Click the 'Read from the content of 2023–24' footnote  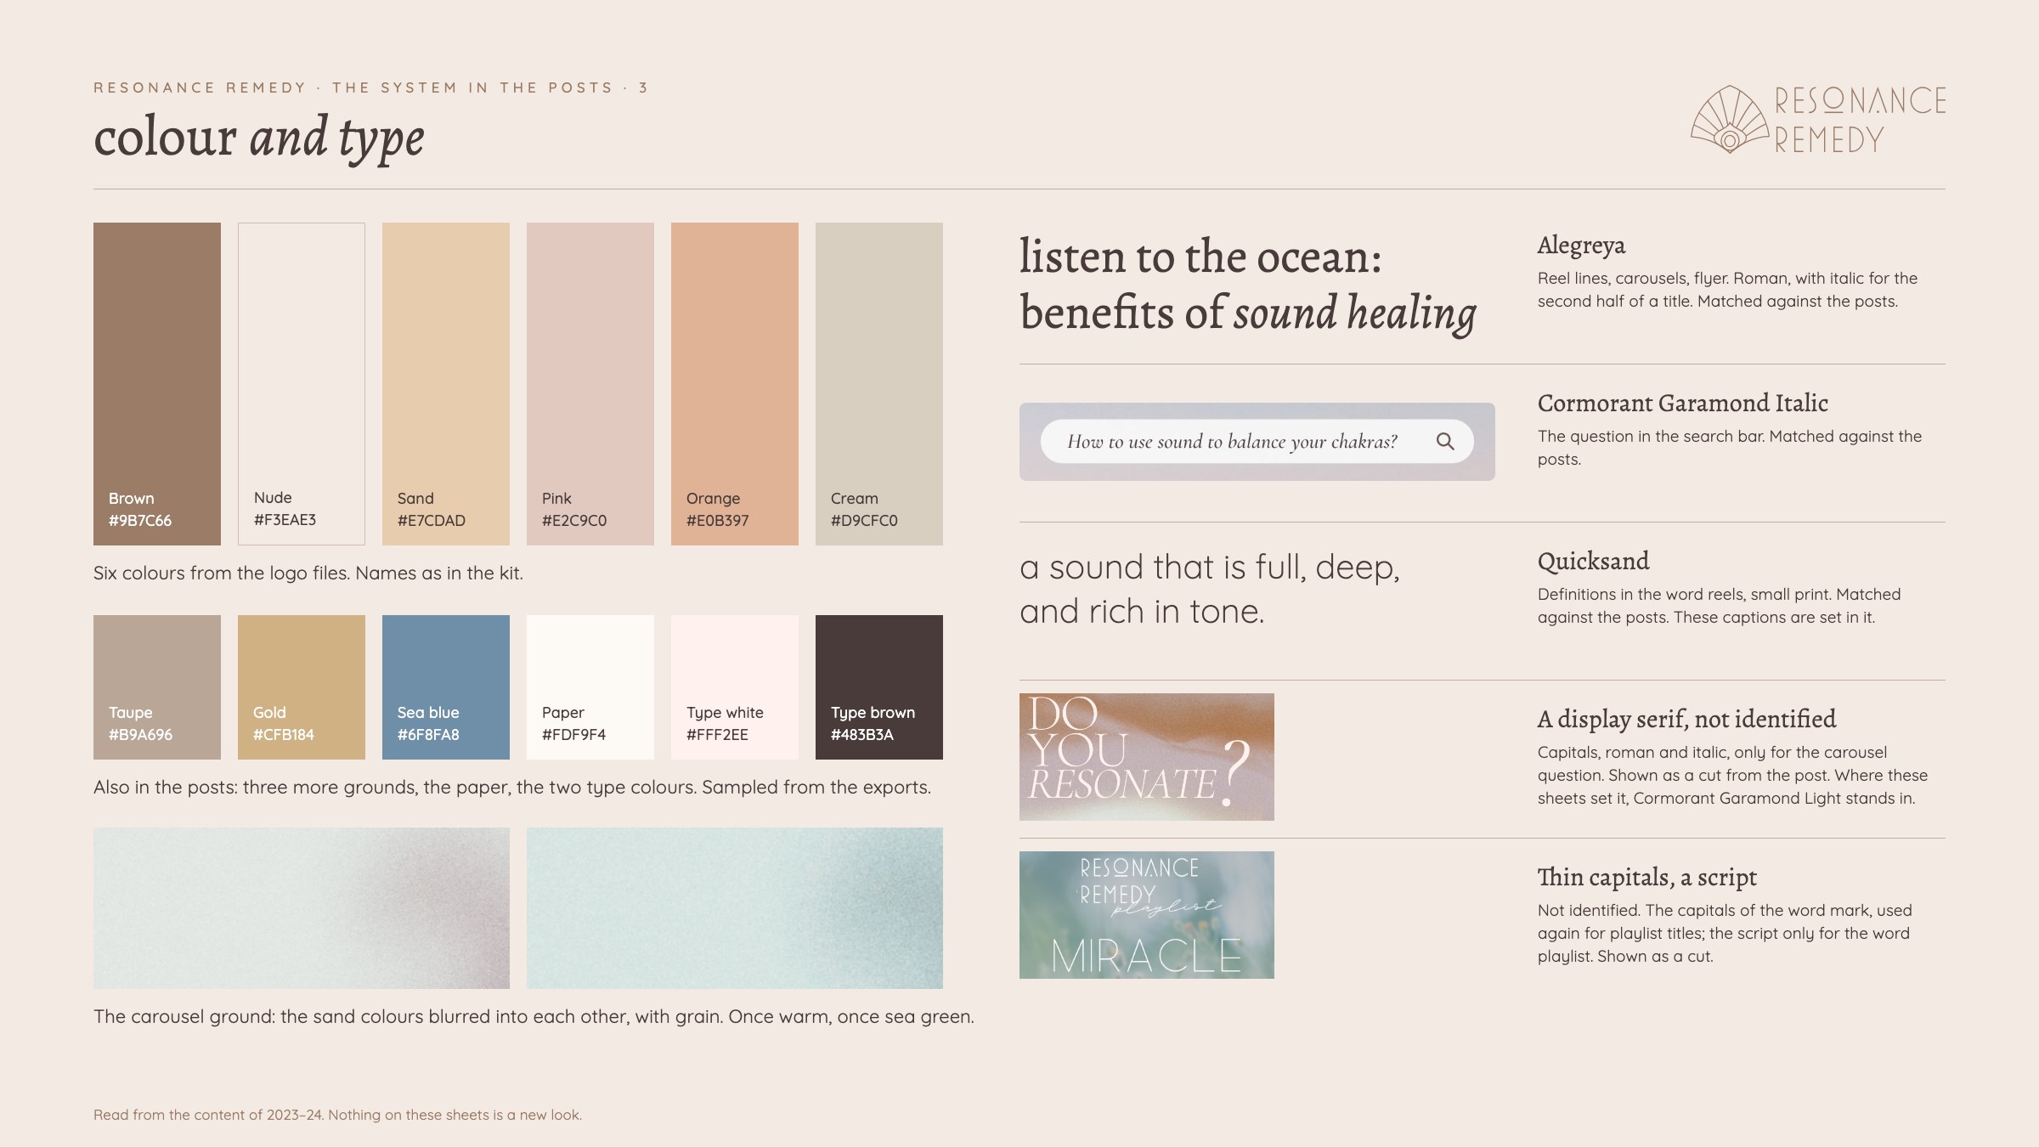click(x=337, y=1115)
